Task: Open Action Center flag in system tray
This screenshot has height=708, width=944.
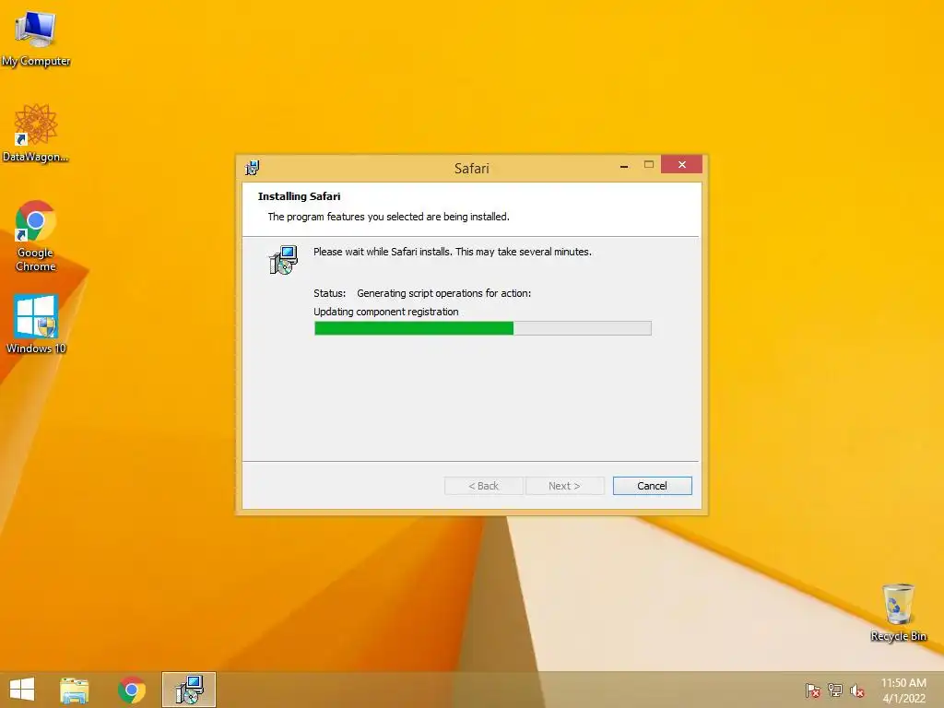Action: (x=812, y=690)
